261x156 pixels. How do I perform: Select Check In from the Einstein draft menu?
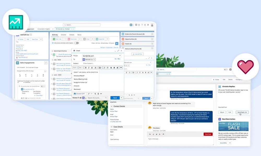pos(76,86)
